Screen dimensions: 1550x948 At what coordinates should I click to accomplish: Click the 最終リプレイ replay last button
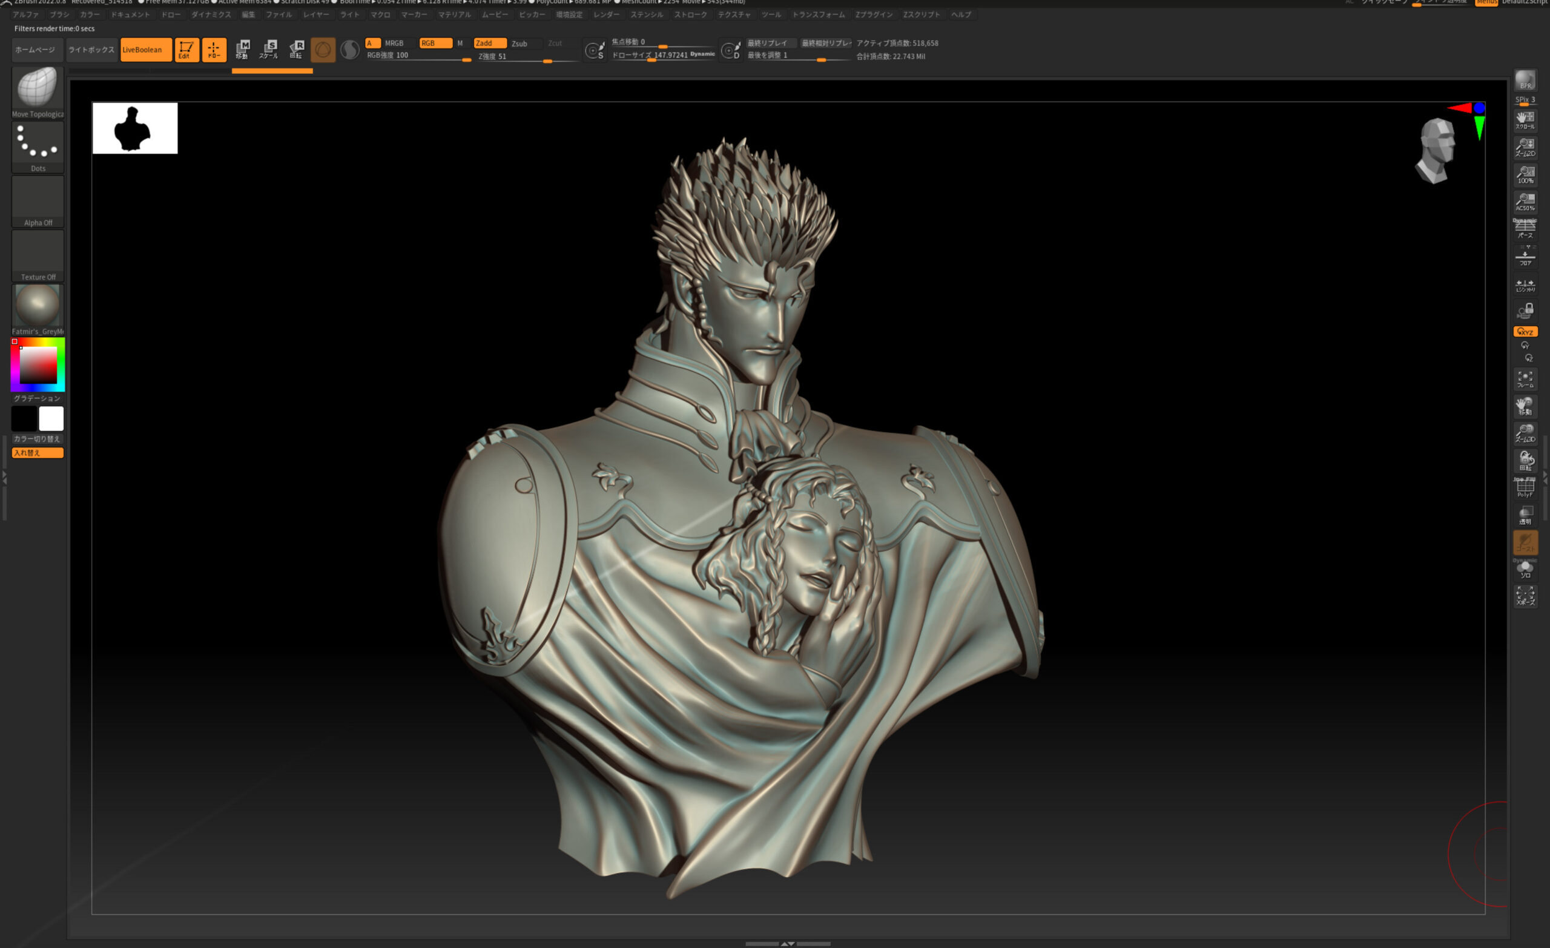point(771,44)
